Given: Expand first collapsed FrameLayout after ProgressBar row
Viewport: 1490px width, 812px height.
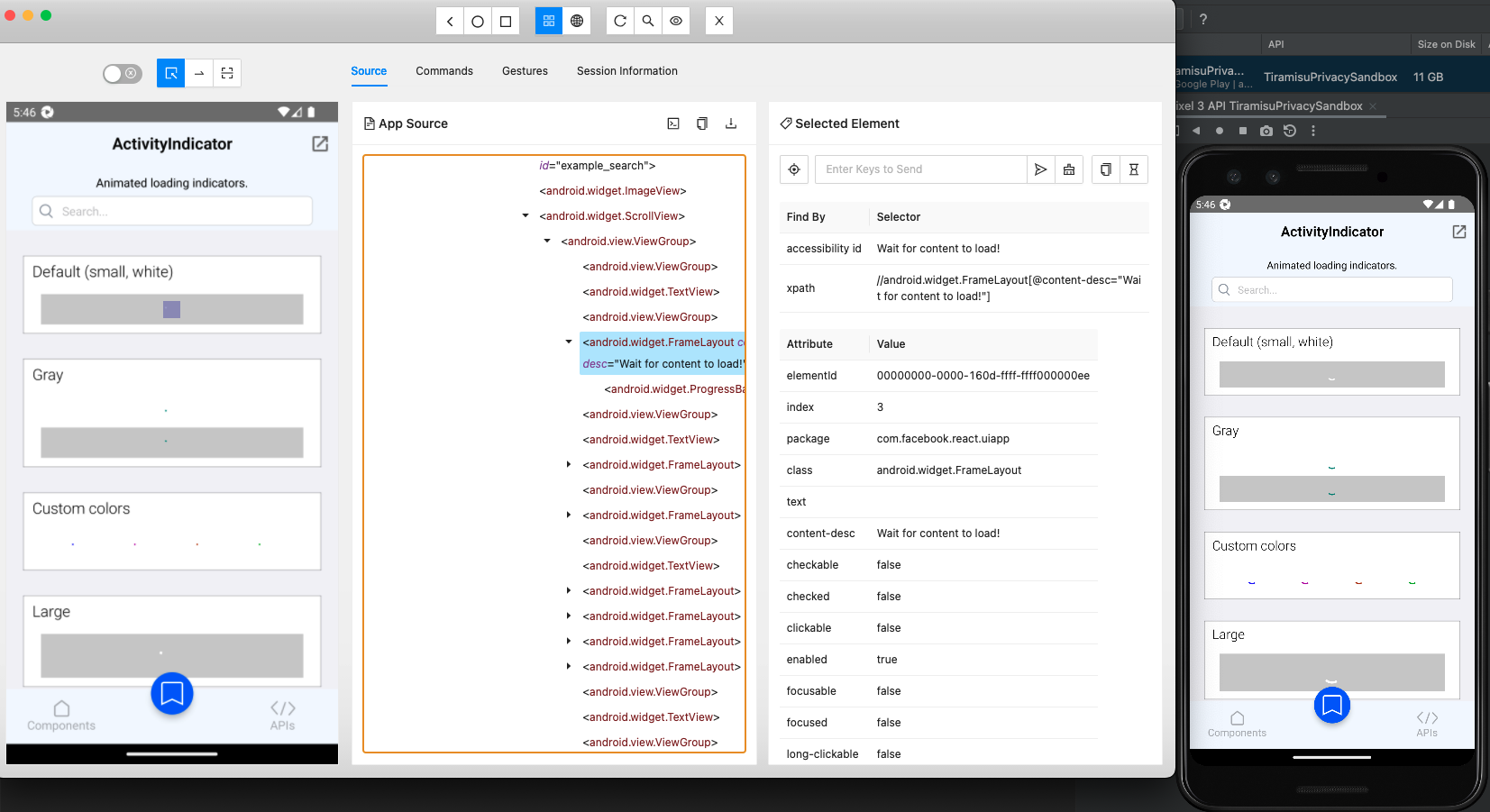Looking at the screenshot, I should click(x=569, y=464).
